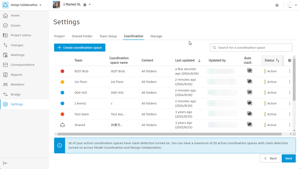The width and height of the screenshot is (300, 169).
Task: Click the Next button
Action: pos(289,158)
